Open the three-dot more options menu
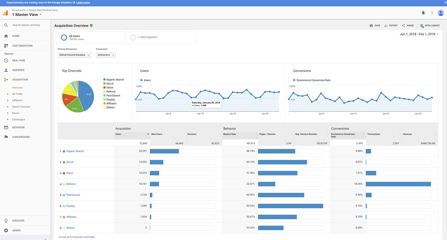Image resolution: width=447 pixels, height=240 pixels. pos(432,13)
